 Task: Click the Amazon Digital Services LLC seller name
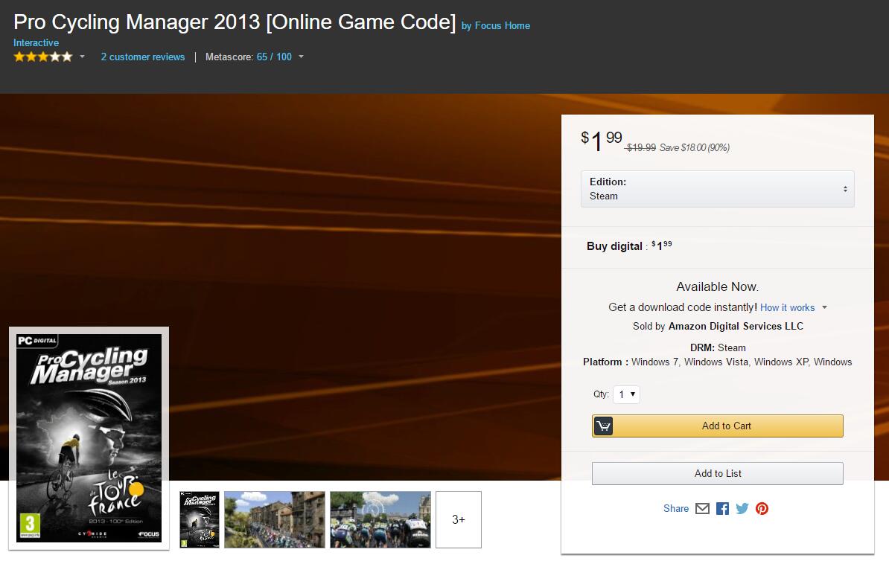click(736, 326)
